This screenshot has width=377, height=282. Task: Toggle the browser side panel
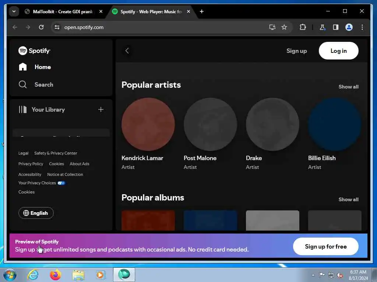coord(336,27)
